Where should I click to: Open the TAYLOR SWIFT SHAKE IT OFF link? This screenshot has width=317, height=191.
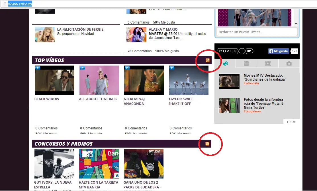pyautogui.click(x=181, y=101)
